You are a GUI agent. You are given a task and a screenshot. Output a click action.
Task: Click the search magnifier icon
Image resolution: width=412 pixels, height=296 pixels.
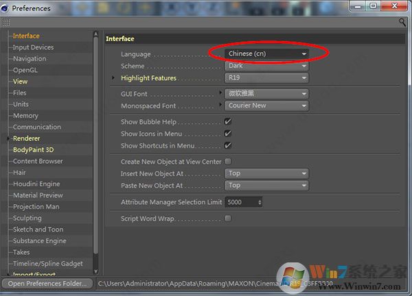(402, 22)
